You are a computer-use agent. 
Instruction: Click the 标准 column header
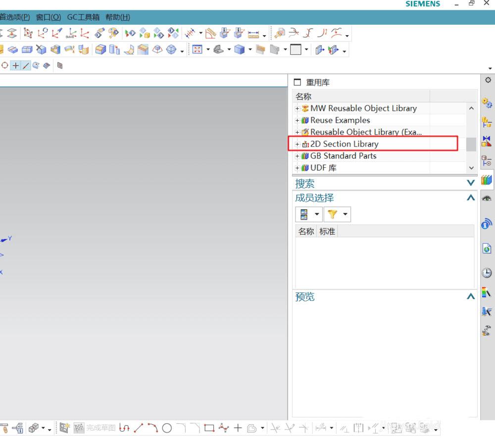tap(327, 232)
